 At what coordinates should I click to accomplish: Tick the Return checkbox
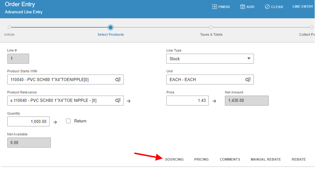click(x=68, y=121)
